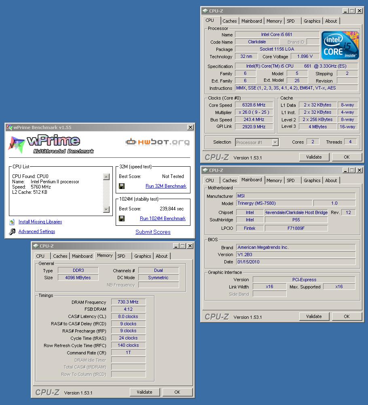Open Caches tab in the Memory CPU-Z window
Image resolution: width=368 pixels, height=405 pixels.
click(60, 256)
